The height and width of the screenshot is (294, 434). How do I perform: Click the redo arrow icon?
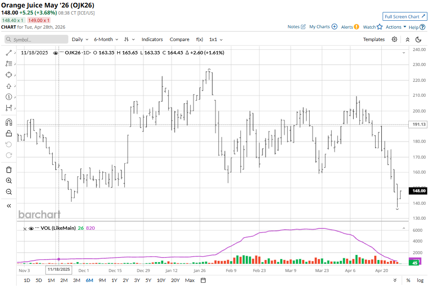point(9,155)
